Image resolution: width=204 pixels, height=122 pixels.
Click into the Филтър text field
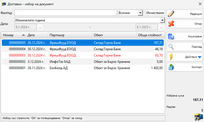66,13
